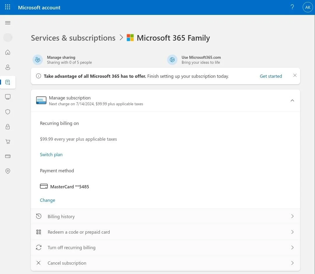The height and width of the screenshot is (274, 315).
Task: Open the AK account avatar
Action: (x=308, y=7)
